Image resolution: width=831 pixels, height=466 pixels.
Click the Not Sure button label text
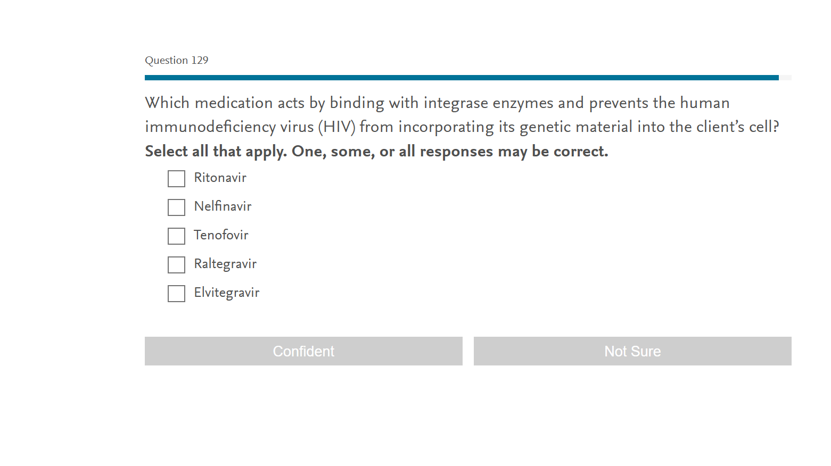(x=632, y=351)
